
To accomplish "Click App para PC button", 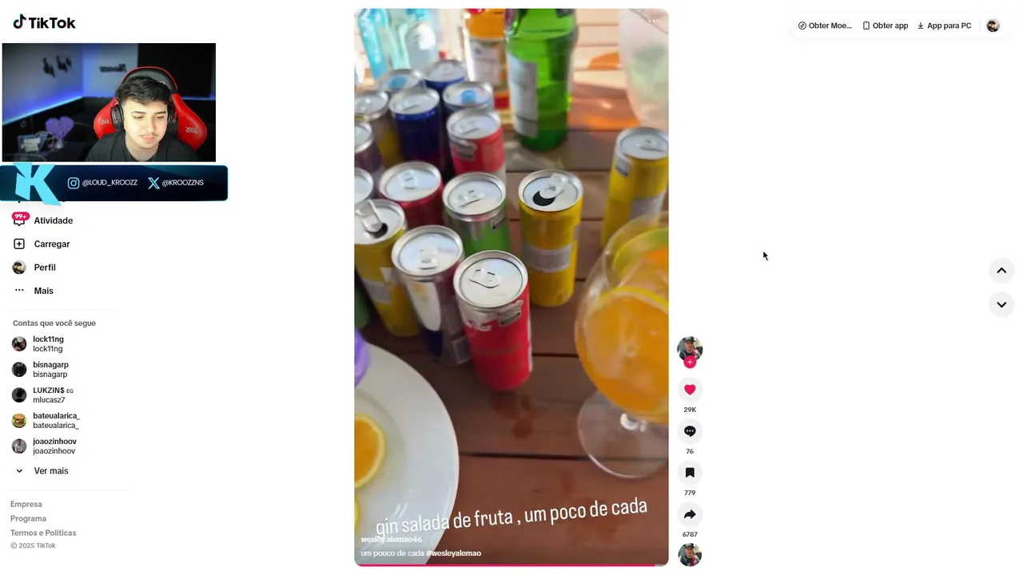I will [x=944, y=26].
